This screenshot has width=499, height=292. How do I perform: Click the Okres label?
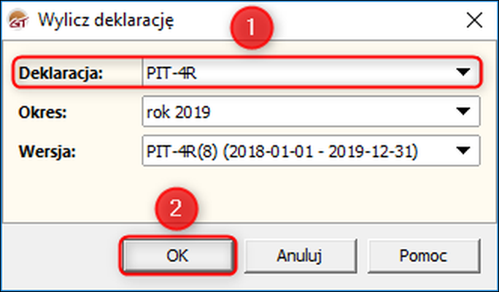pos(42,112)
